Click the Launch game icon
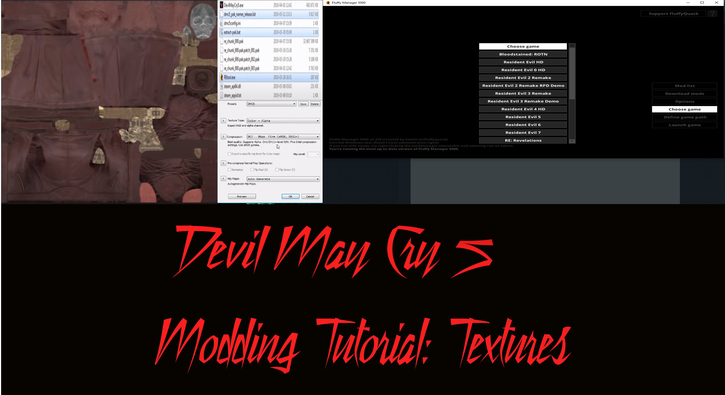725x395 pixels. (684, 124)
